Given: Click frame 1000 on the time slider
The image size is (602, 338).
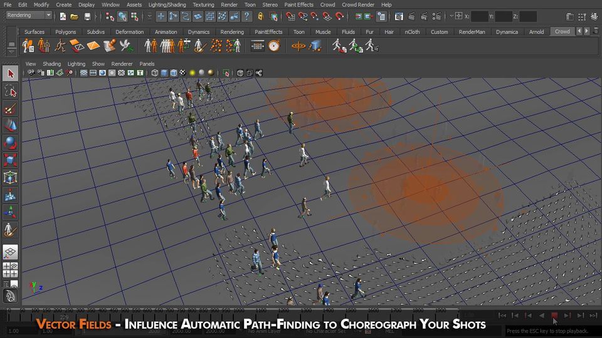Looking at the screenshot, I should coord(238,310).
